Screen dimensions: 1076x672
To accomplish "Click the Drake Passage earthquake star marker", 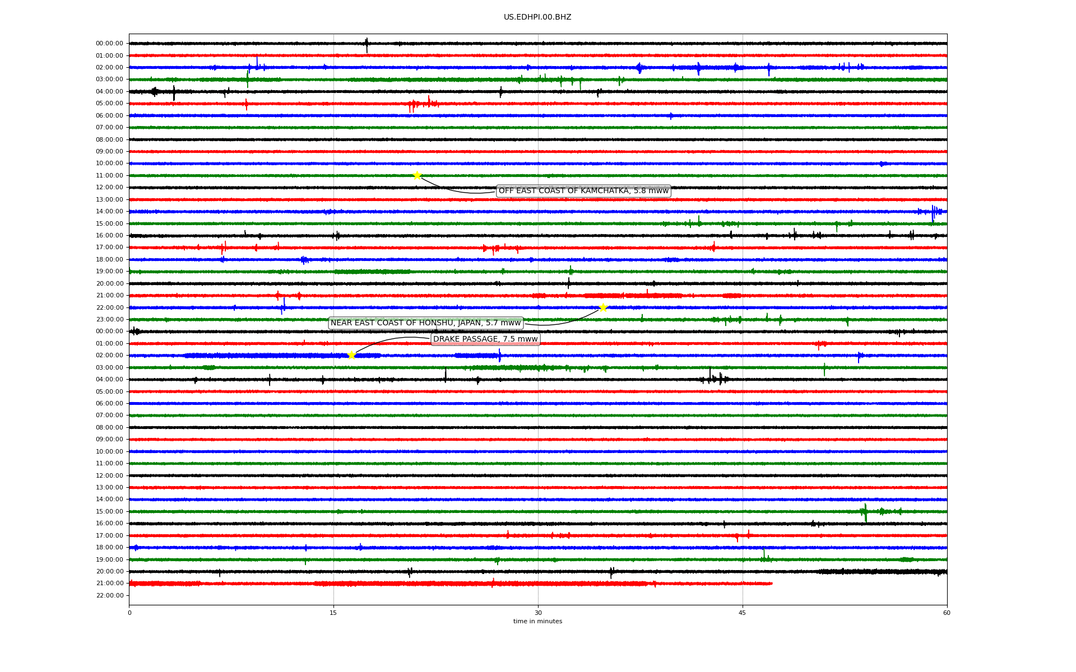I will 351,355.
